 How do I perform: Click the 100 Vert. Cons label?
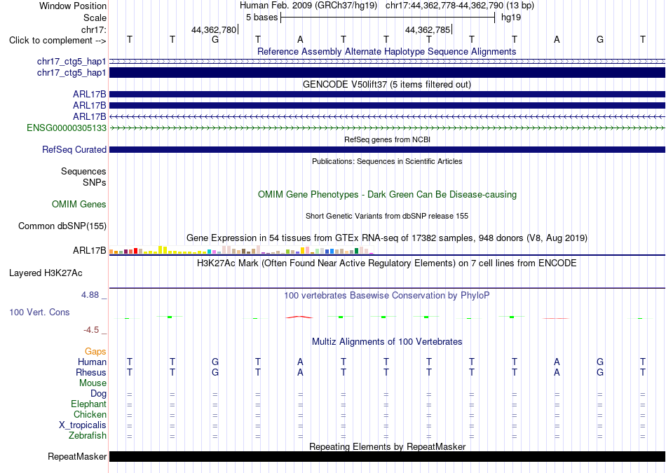click(x=39, y=312)
